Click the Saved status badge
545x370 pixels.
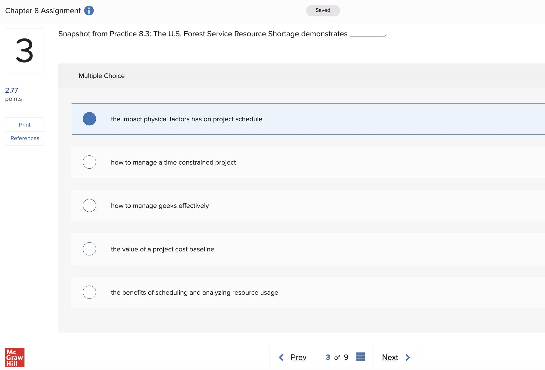tap(323, 10)
